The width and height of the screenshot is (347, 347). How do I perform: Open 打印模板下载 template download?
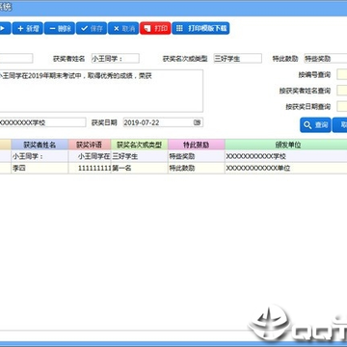tap(200, 28)
